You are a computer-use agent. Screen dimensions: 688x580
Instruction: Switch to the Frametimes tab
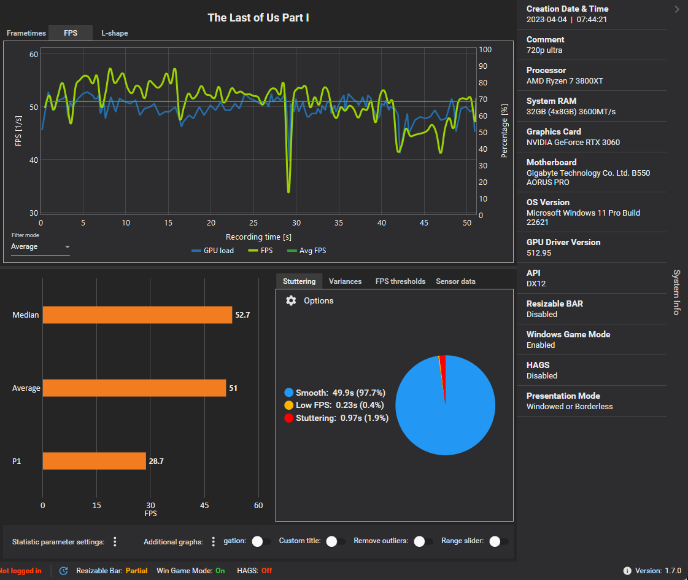point(26,33)
